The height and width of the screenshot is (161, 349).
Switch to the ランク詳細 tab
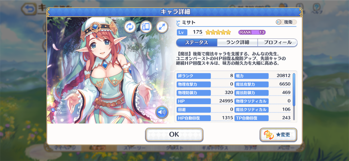[237, 43]
